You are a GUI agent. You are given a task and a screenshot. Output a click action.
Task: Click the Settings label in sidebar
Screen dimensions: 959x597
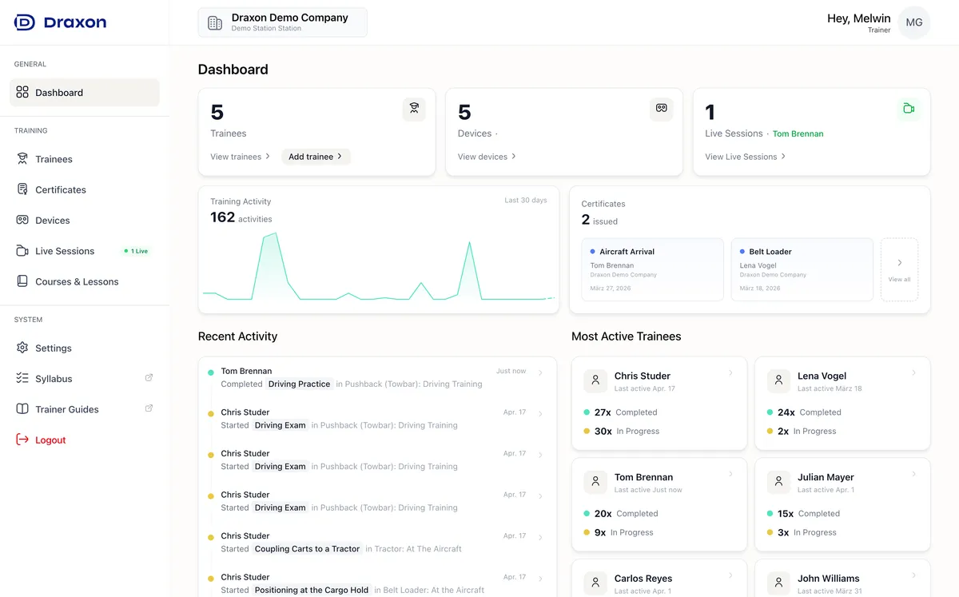coord(54,348)
